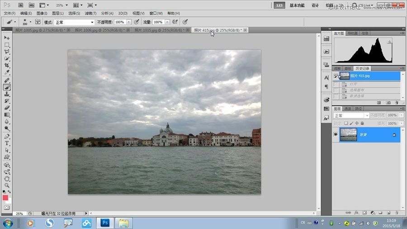Hide the 背景 layer using its eye icon
This screenshot has width=407, height=229.
(336, 134)
